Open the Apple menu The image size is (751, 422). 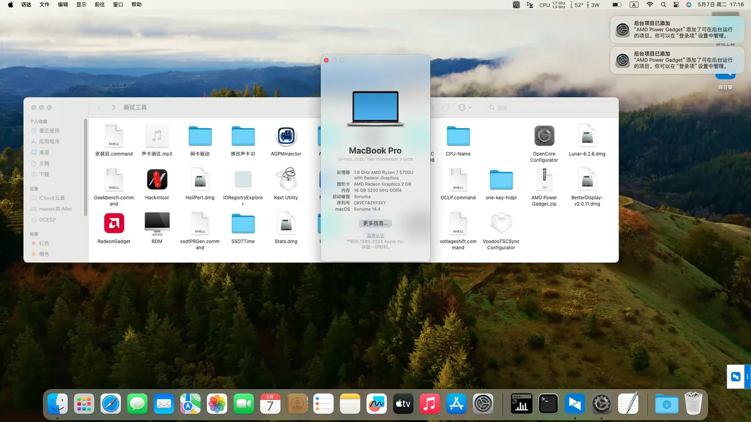pyautogui.click(x=10, y=5)
